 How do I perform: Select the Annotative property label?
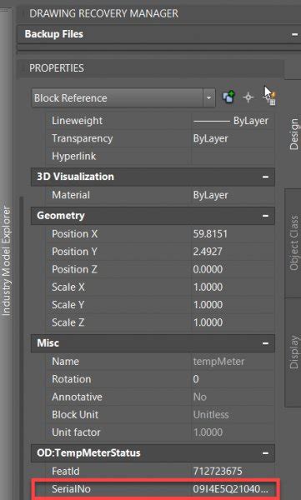tap(77, 397)
